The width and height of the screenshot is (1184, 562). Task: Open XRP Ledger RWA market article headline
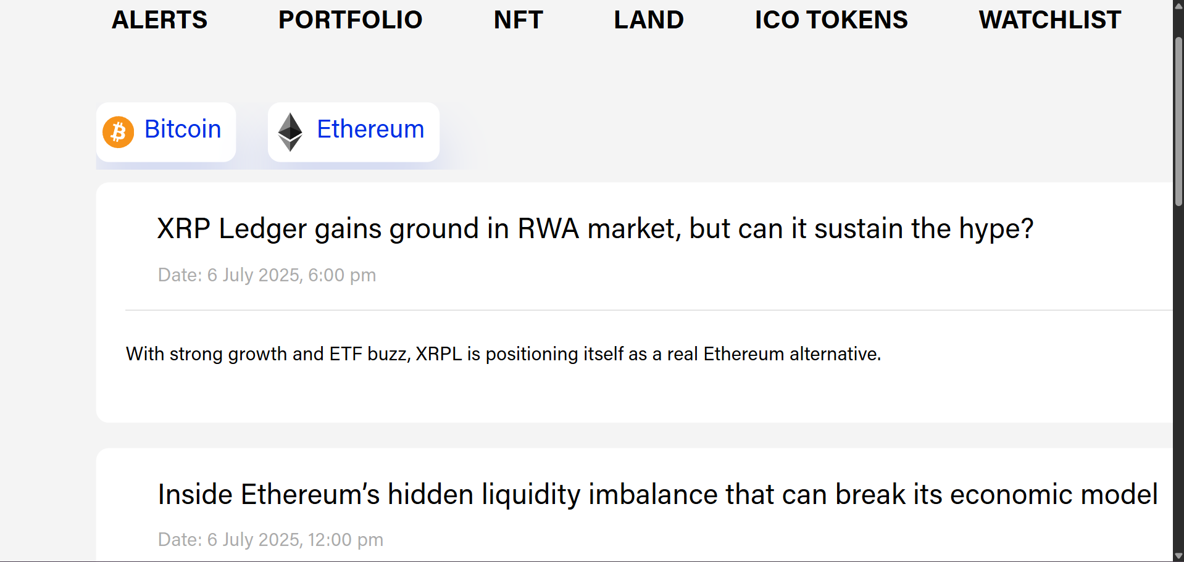tap(595, 229)
